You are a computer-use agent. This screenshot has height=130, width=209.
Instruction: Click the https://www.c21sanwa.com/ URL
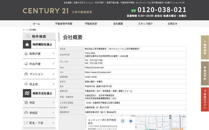98,72
